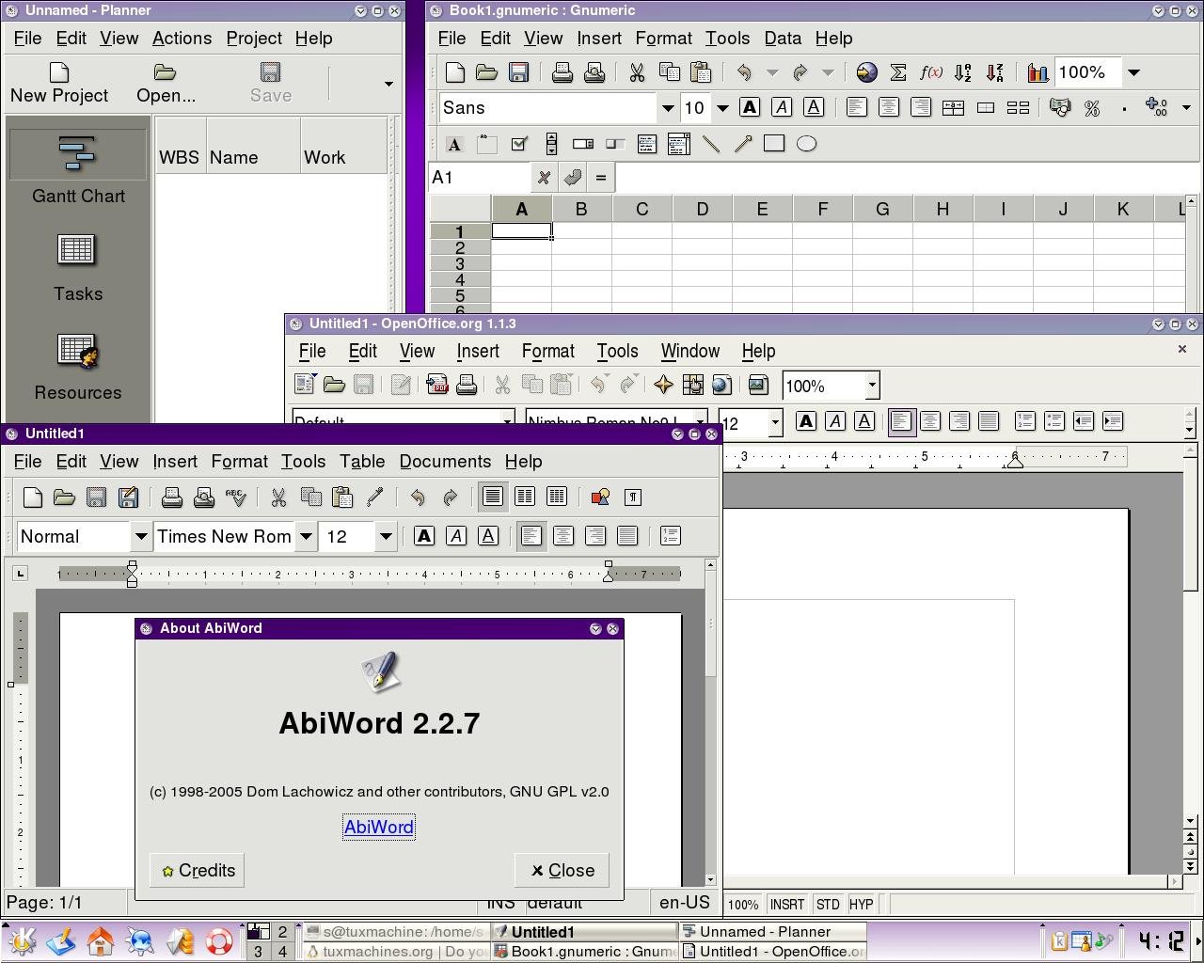Open function wizard f(x) in Gnumeric
This screenshot has width=1204, height=963.
(930, 72)
